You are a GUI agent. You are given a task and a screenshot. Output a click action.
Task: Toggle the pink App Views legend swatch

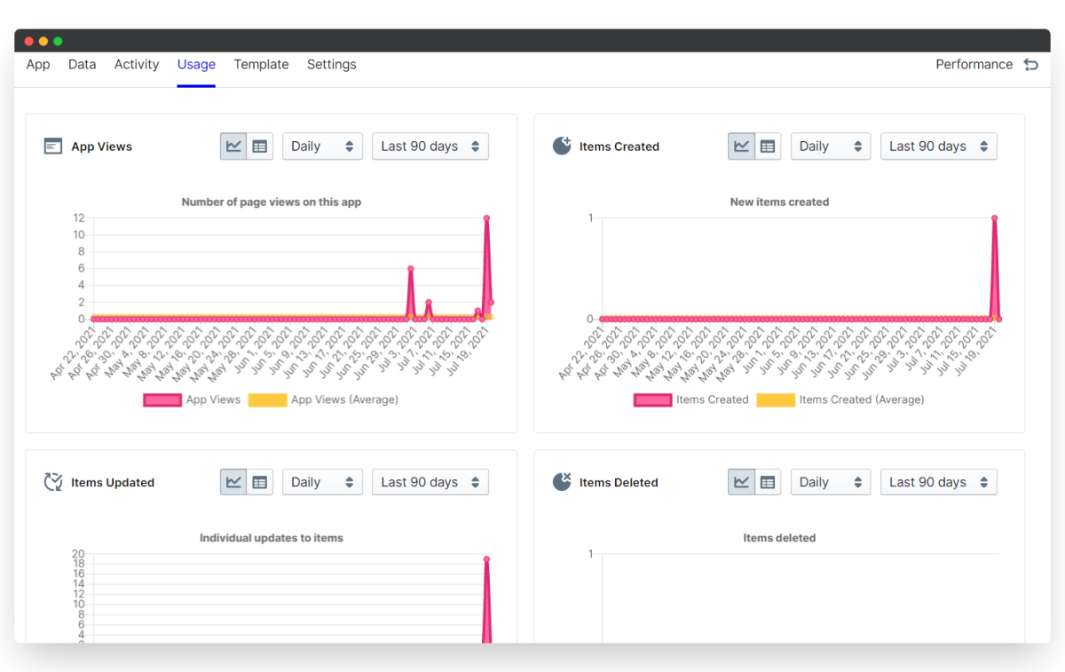click(x=162, y=400)
